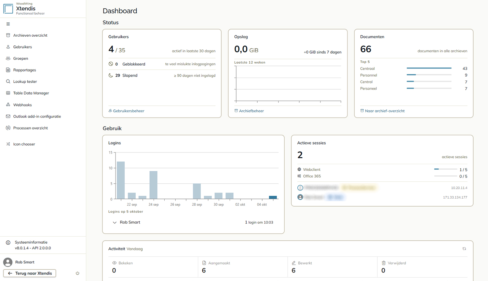
Task: Click the Rapportages document icon
Action: tap(8, 70)
